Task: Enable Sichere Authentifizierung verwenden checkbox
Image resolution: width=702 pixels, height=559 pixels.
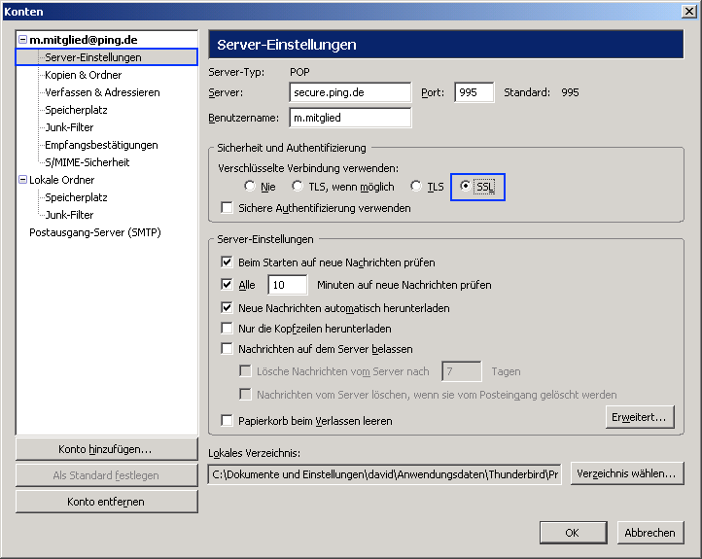Action: [x=228, y=208]
